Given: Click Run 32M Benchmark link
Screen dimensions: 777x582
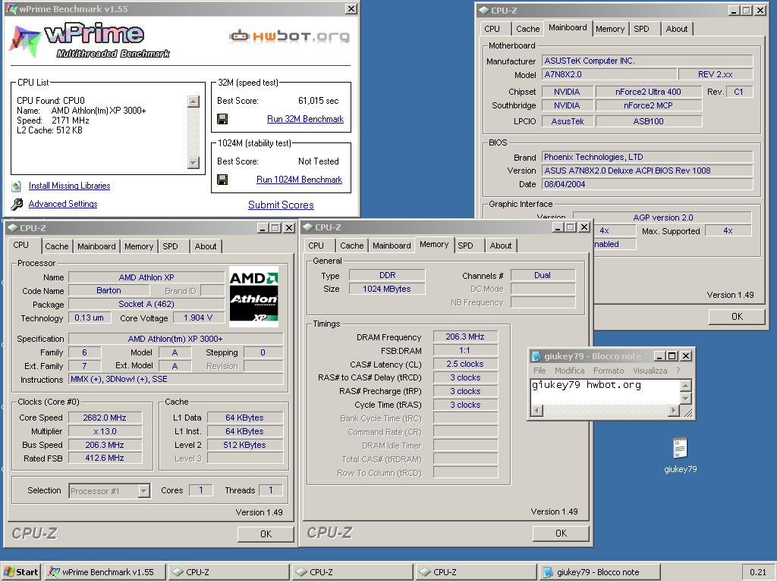Looking at the screenshot, I should point(305,119).
